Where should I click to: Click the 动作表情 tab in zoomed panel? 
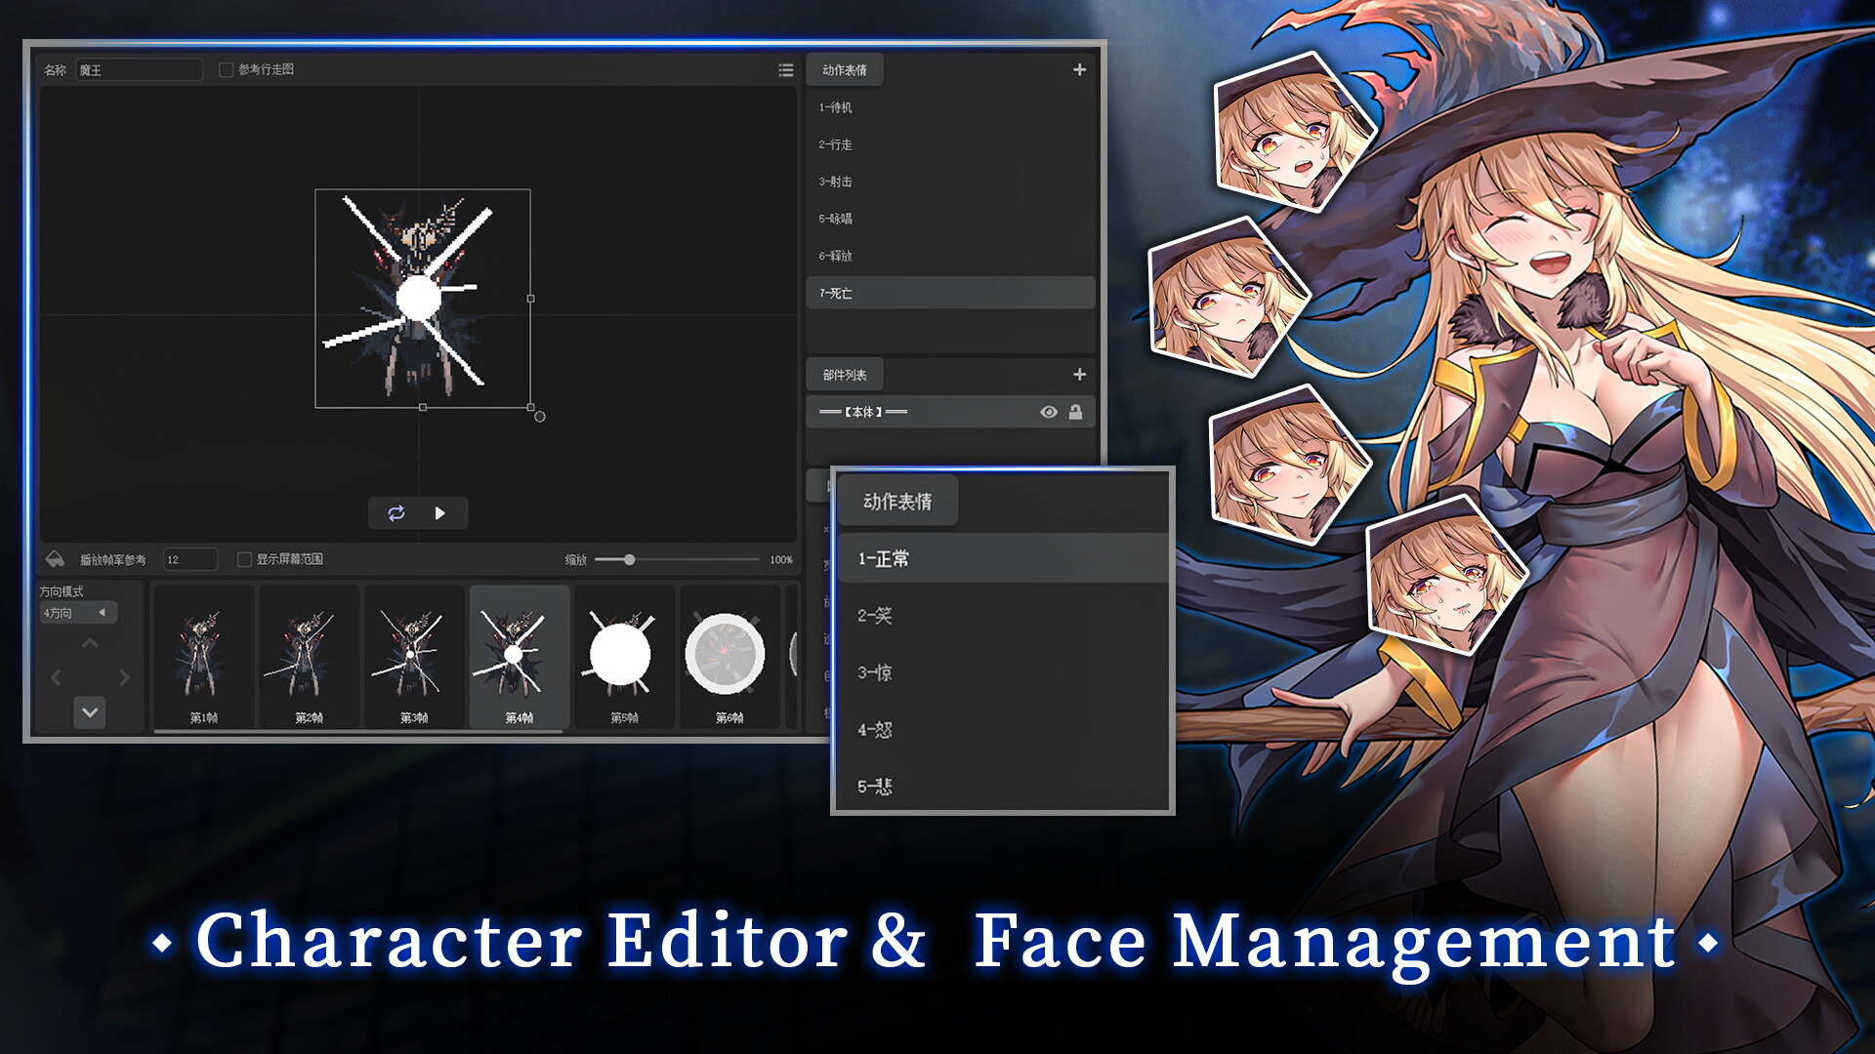tap(896, 502)
